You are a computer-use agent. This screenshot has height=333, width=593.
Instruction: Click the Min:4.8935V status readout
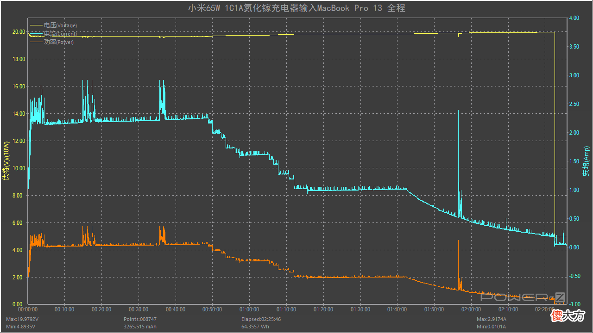(20, 326)
